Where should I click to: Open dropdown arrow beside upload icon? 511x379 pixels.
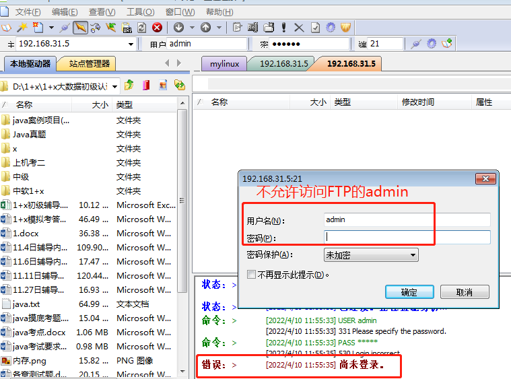pos(219,28)
